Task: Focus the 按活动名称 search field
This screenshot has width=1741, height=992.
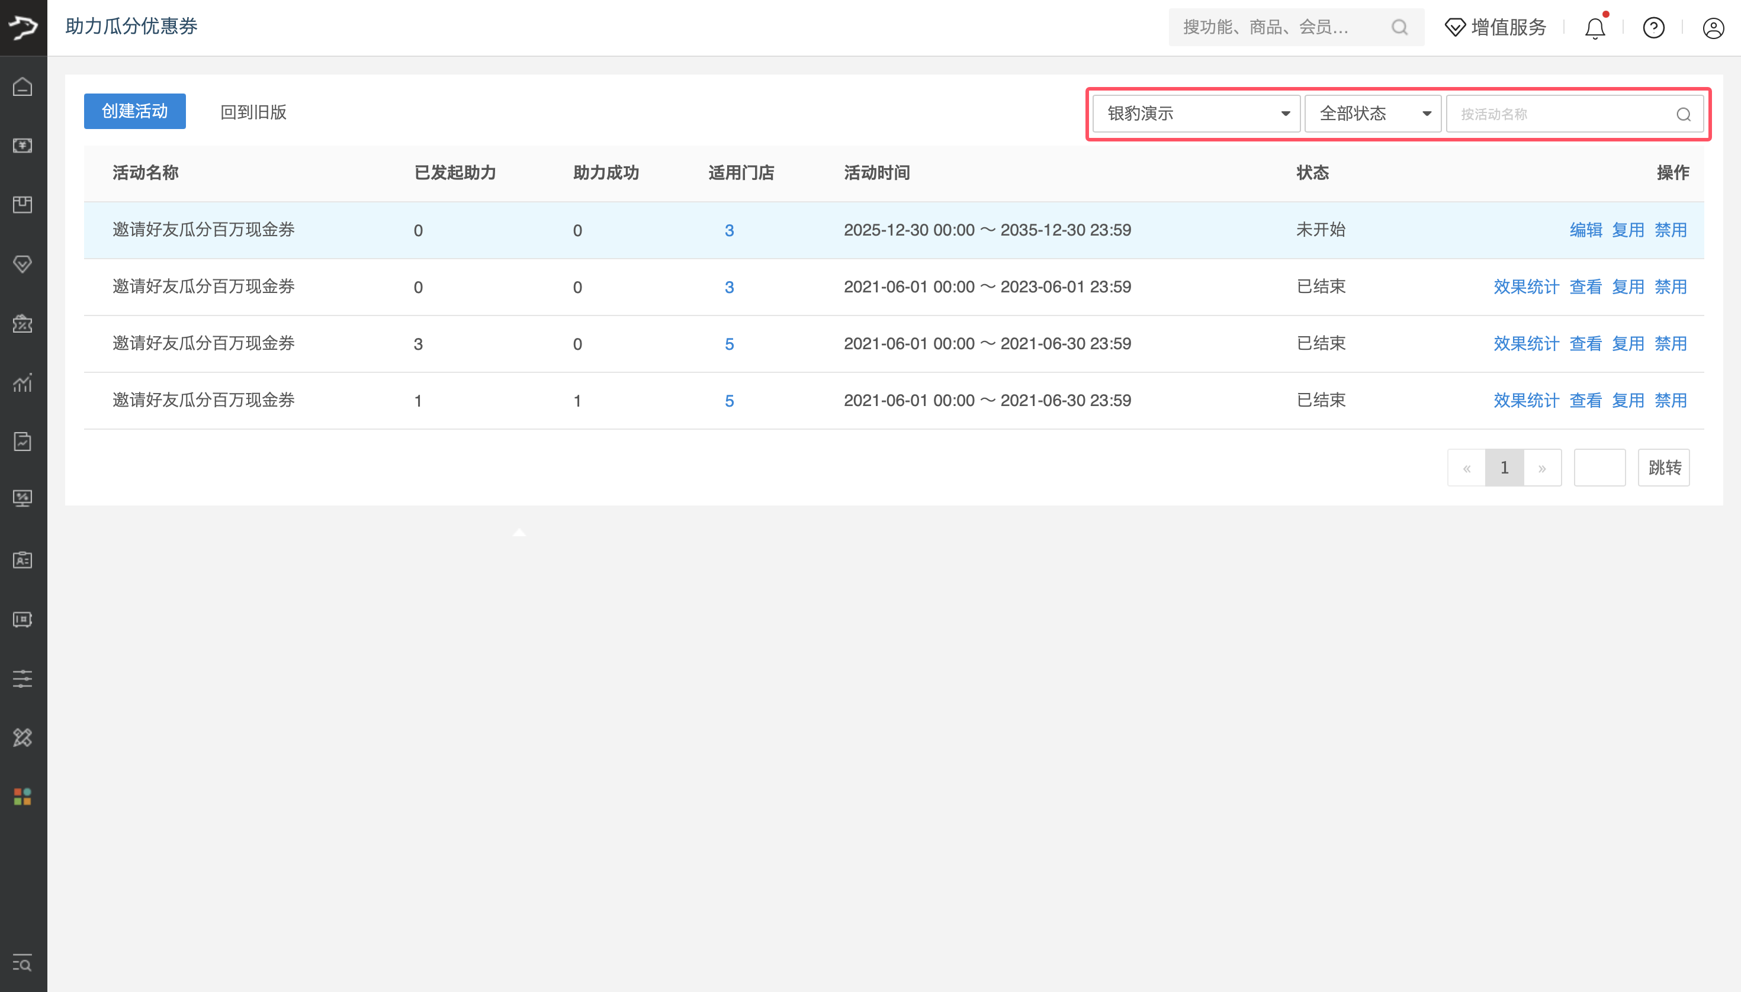Action: tap(1562, 114)
